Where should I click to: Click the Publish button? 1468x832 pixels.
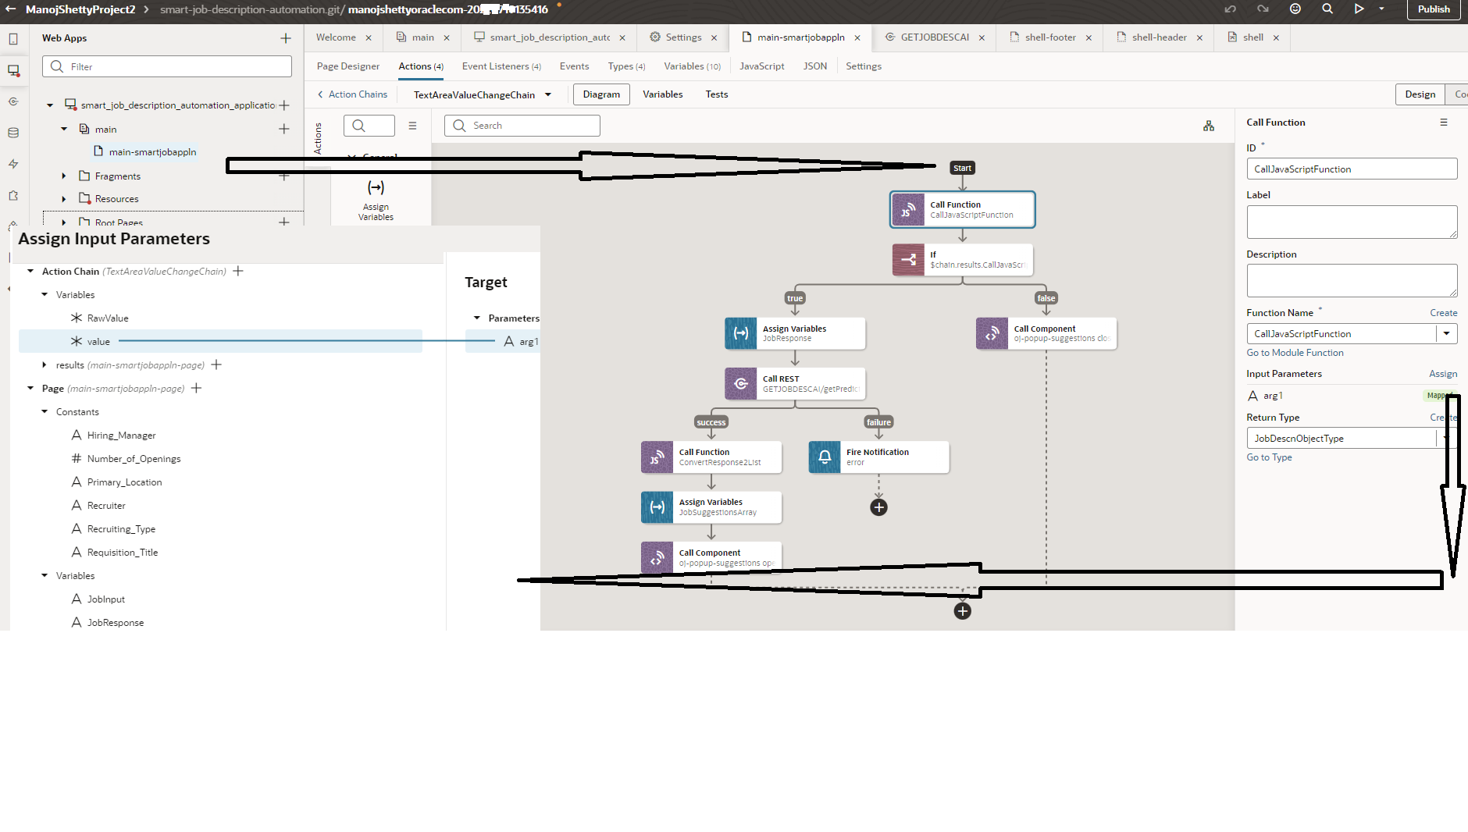point(1434,9)
